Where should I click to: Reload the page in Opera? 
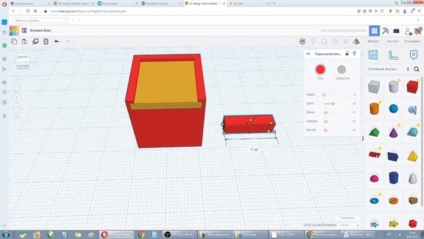[x=28, y=11]
